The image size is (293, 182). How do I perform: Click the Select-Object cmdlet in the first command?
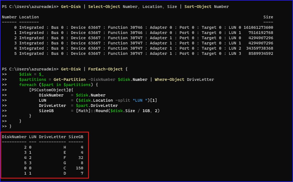pos(105,7)
